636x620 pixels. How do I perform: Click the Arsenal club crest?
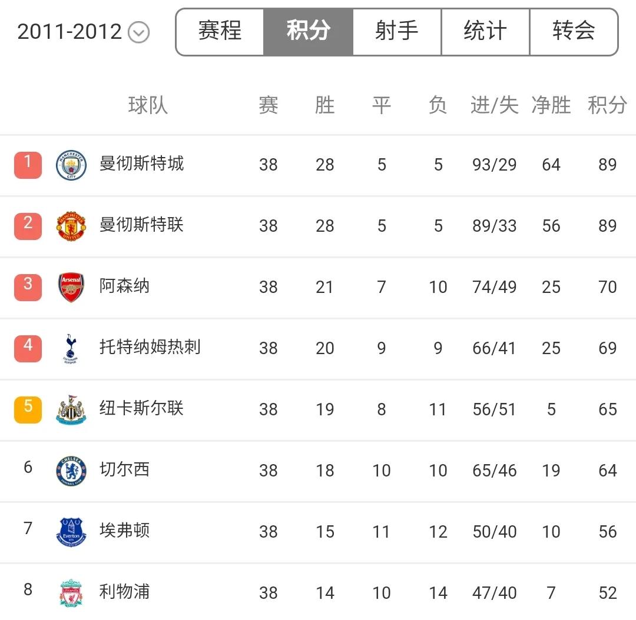pyautogui.click(x=71, y=288)
